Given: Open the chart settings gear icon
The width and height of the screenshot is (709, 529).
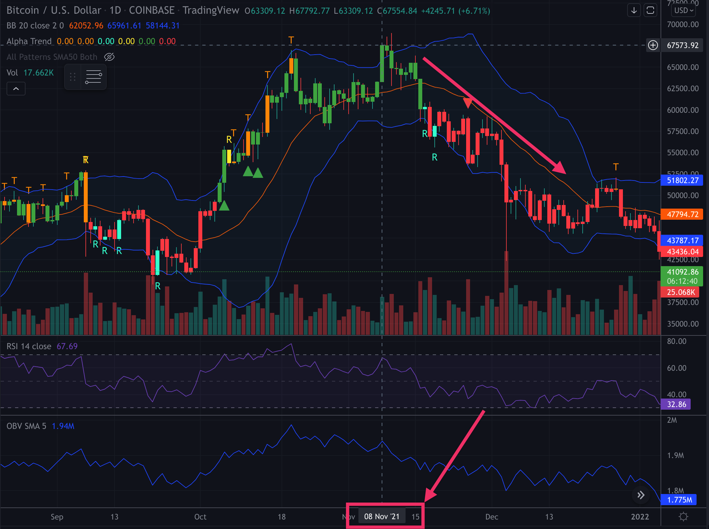Looking at the screenshot, I should pyautogui.click(x=683, y=517).
